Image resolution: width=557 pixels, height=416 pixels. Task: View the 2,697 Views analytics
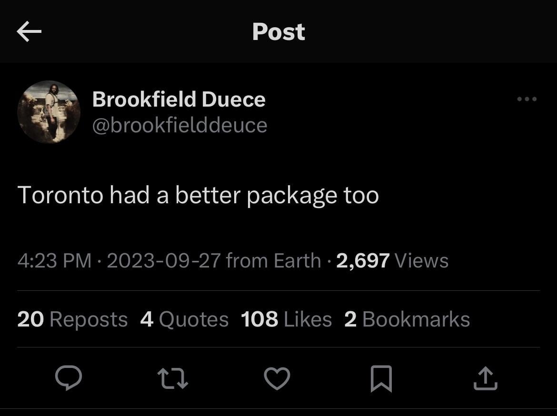click(392, 261)
